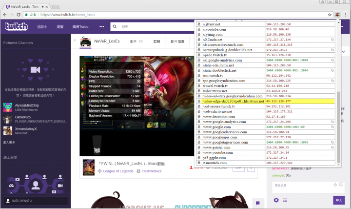Select the usher.ttvnw.net domain row
The image size is (351, 209).
point(215,91)
